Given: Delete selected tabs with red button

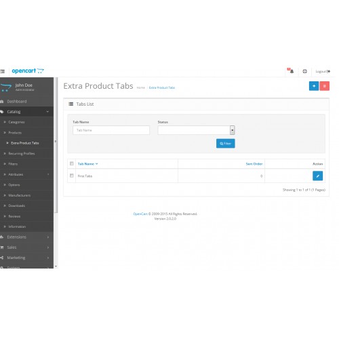Looking at the screenshot, I should click(x=325, y=86).
